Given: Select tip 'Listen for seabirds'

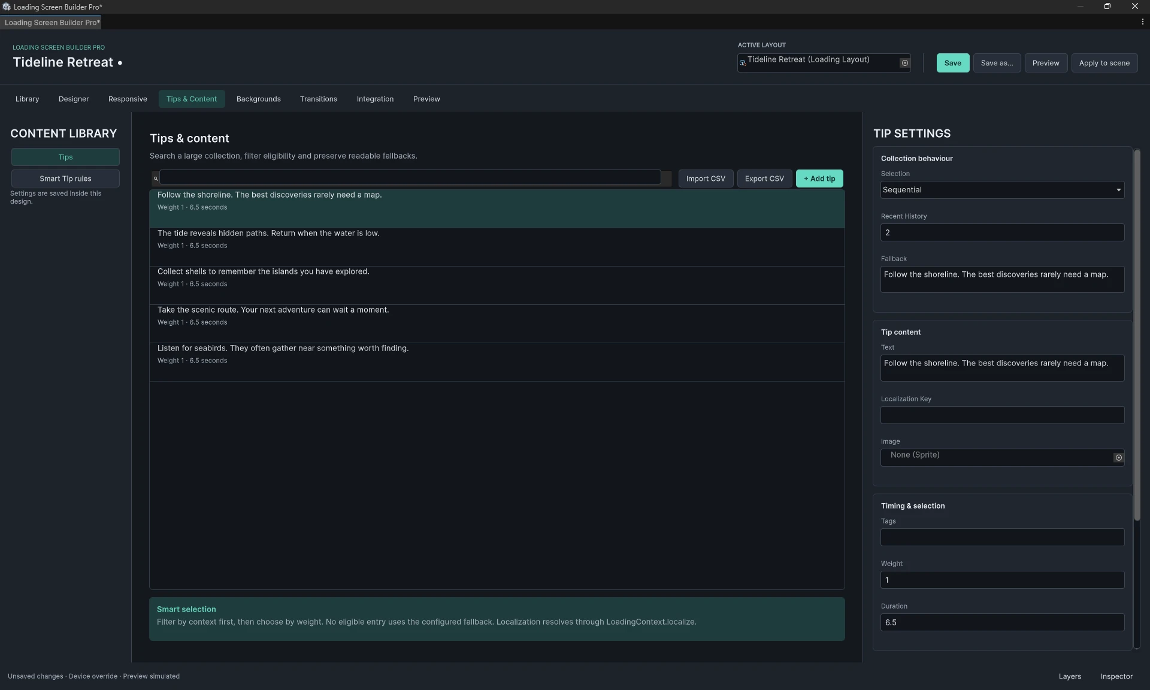Looking at the screenshot, I should (497, 362).
